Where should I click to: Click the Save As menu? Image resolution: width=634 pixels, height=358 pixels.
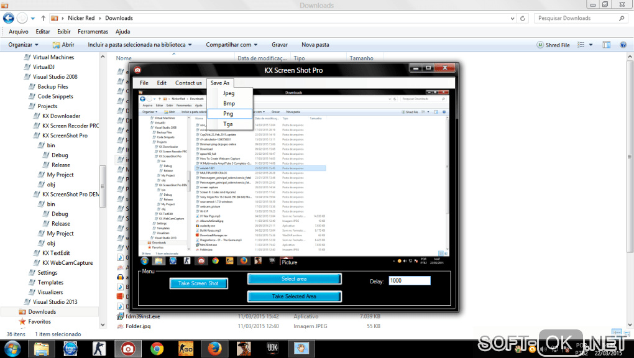pos(220,83)
